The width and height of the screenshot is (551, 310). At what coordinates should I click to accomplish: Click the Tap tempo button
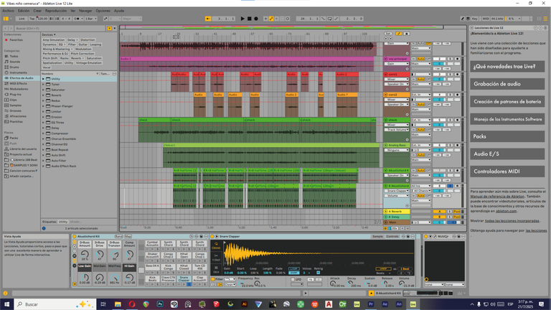[x=32, y=19]
